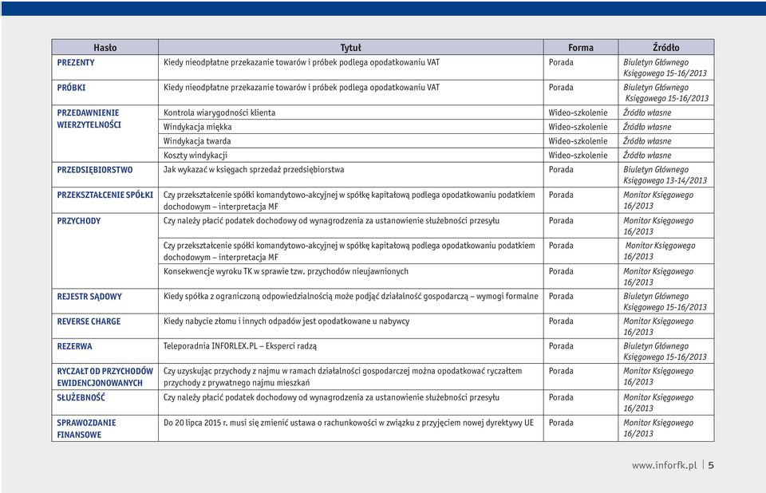Screen dimensions: 766x493
Task: Click the title Koszty windykacji
Action: (195, 156)
